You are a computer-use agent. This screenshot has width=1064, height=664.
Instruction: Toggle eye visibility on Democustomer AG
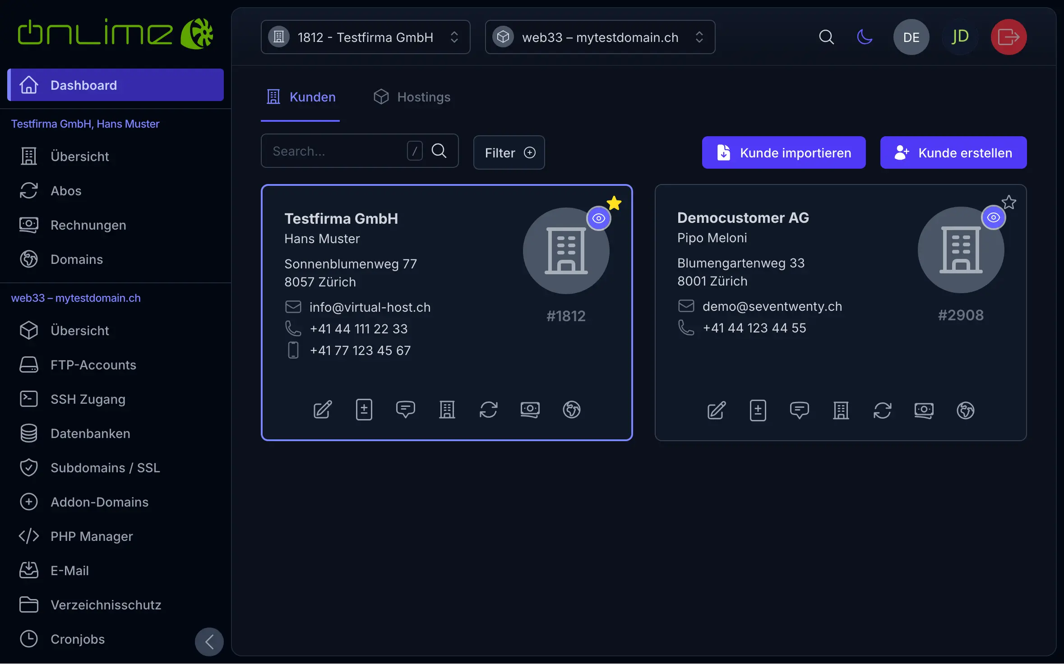[993, 217]
